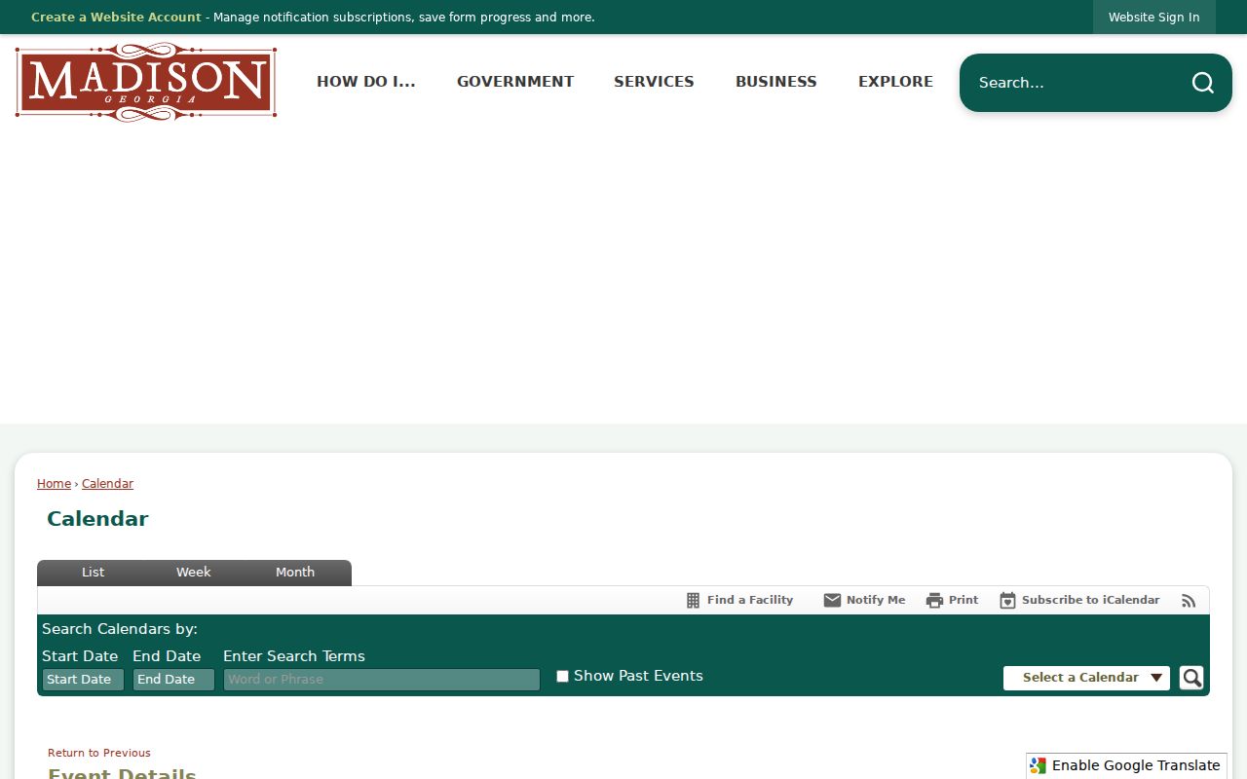Click Enable Google Translate text
This screenshot has height=779, width=1247.
[x=1136, y=766]
